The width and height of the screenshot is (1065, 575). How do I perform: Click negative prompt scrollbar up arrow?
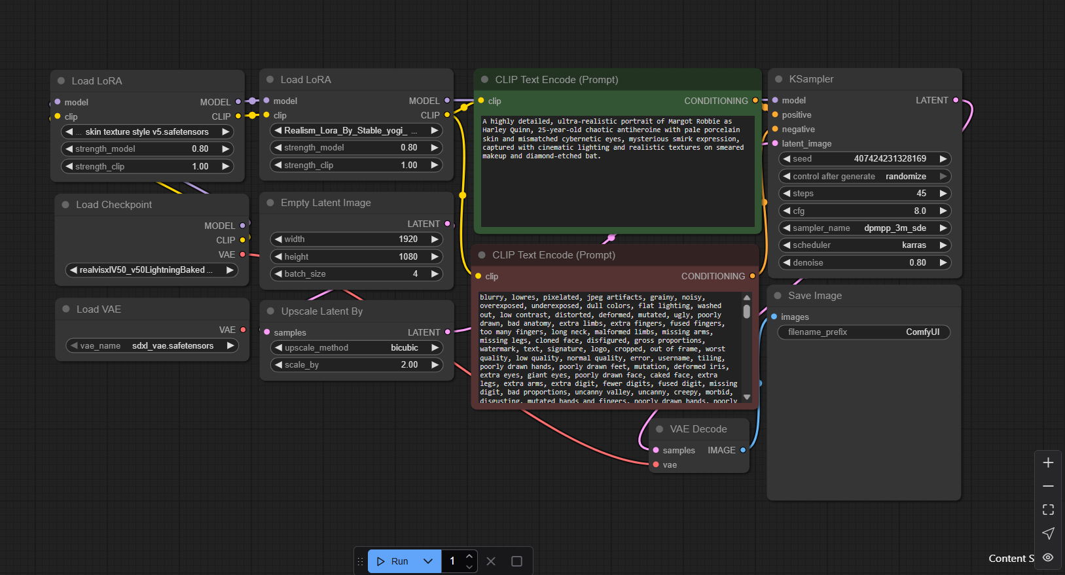(x=747, y=297)
